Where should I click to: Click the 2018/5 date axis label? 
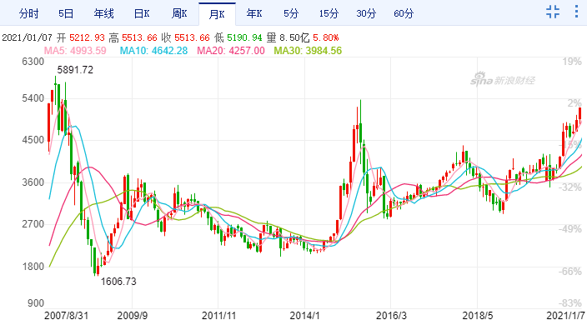coord(478,316)
